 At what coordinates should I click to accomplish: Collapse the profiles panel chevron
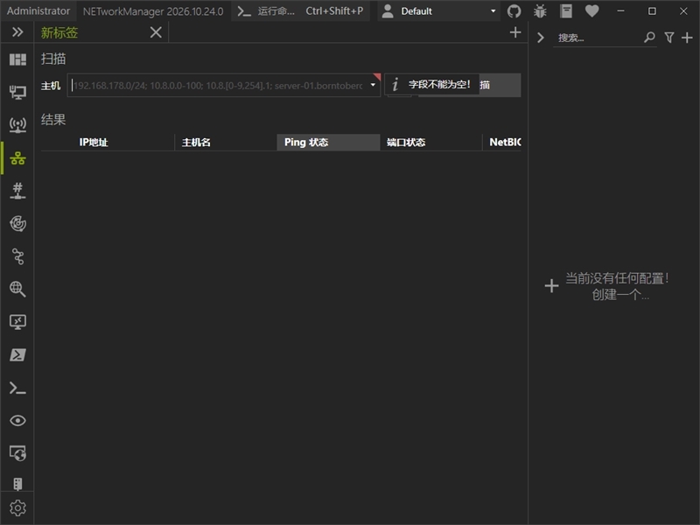[540, 38]
